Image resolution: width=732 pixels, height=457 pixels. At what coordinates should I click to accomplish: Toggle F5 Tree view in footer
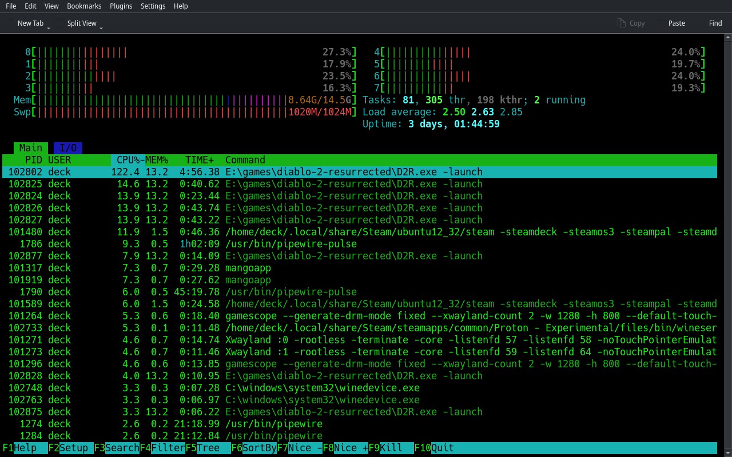(x=208, y=448)
